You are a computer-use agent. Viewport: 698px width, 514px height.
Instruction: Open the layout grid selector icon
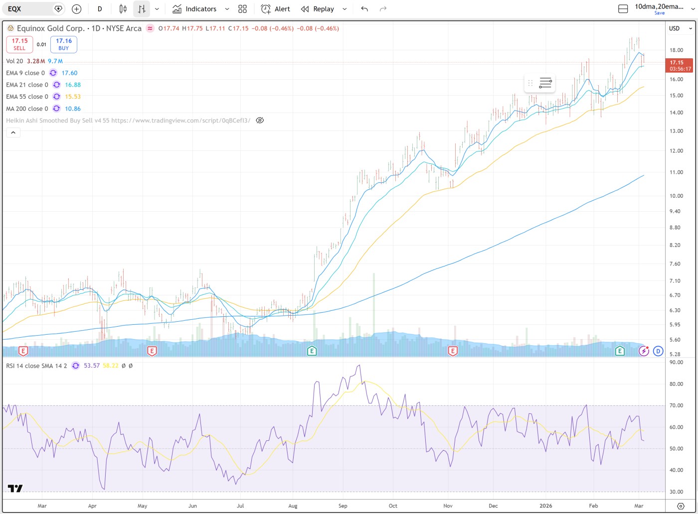pos(242,9)
